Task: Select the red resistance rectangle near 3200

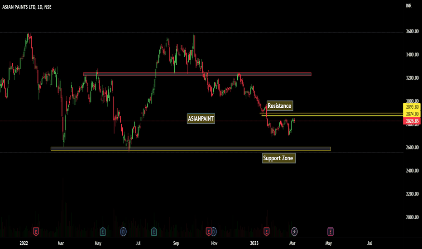Action: (197, 74)
